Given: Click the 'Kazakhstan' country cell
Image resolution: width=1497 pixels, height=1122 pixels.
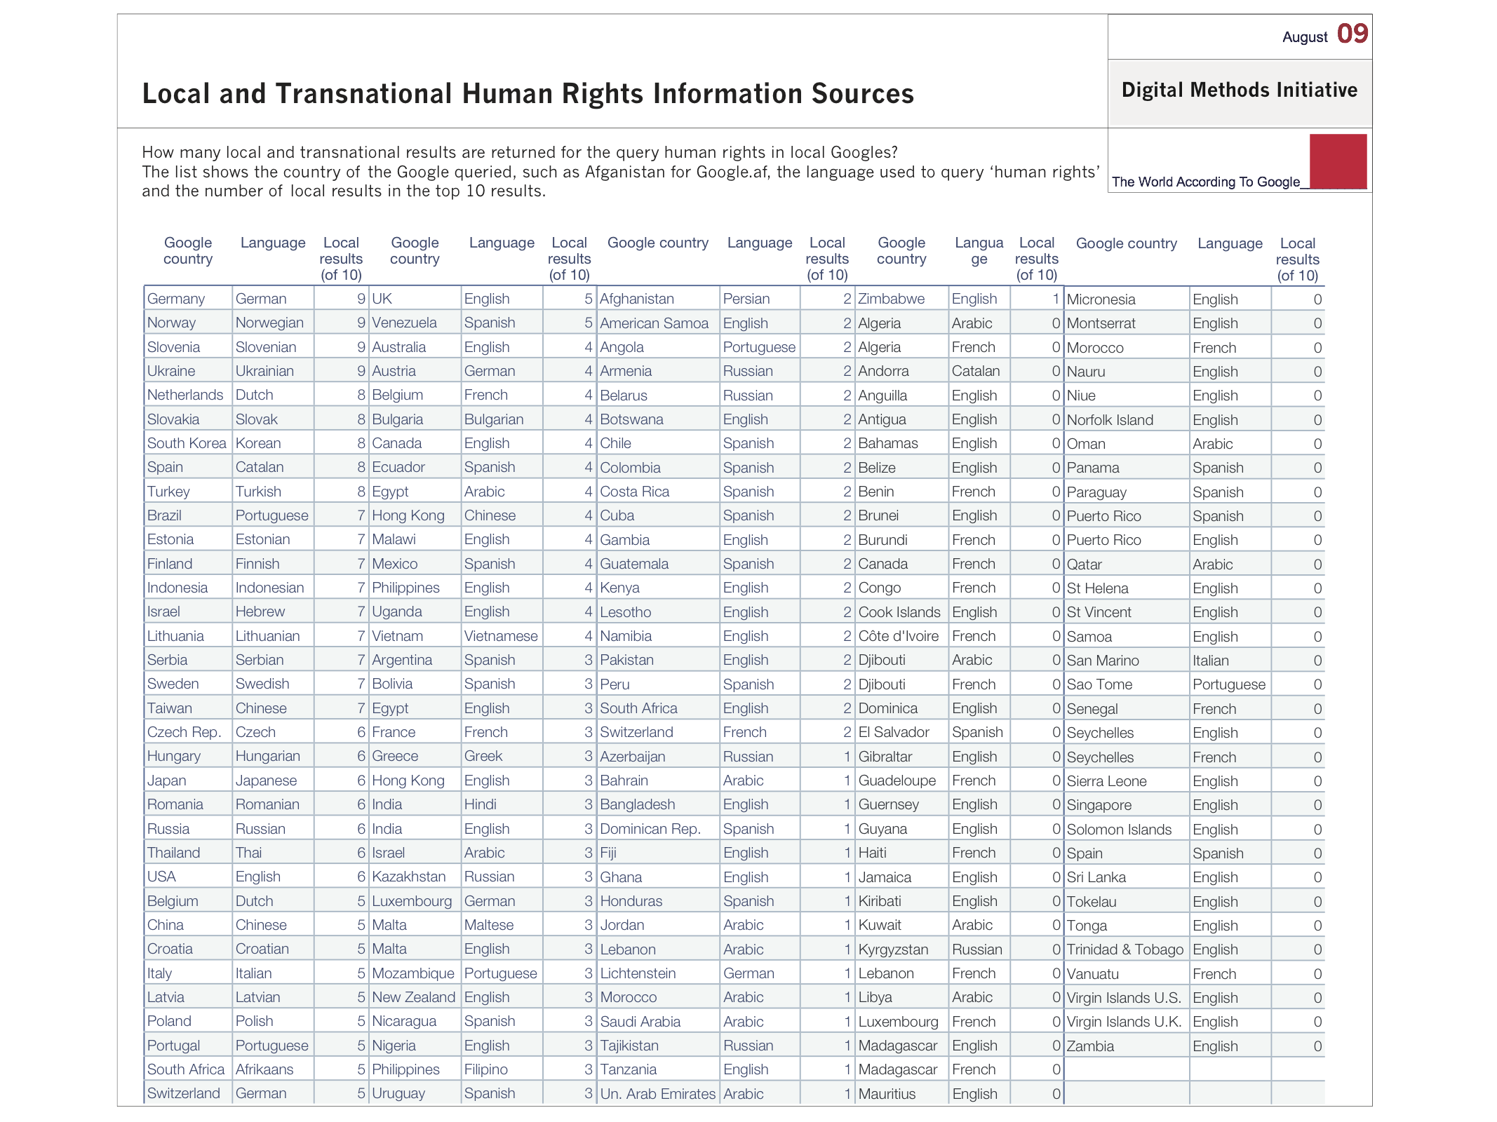Looking at the screenshot, I should pyautogui.click(x=415, y=877).
